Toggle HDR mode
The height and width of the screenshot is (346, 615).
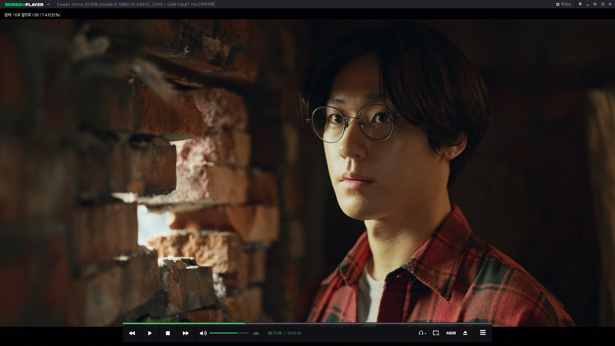click(451, 333)
